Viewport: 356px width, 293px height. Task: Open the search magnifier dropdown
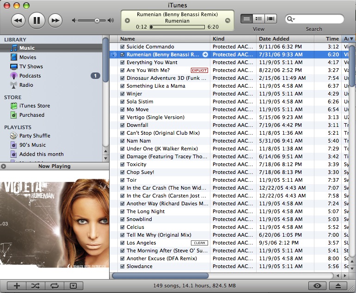tap(291, 19)
